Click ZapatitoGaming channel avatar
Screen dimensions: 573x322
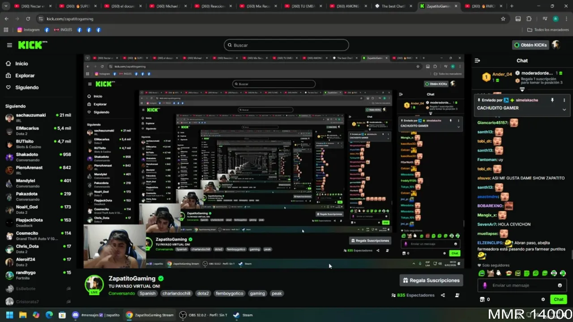(x=94, y=284)
